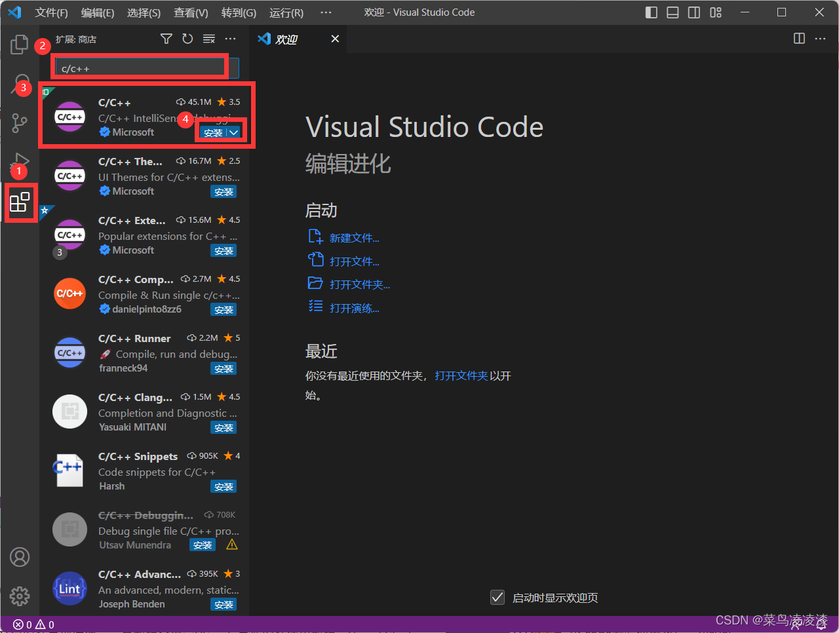839x633 pixels.
Task: Customize layout icon in title bar
Action: tap(716, 12)
